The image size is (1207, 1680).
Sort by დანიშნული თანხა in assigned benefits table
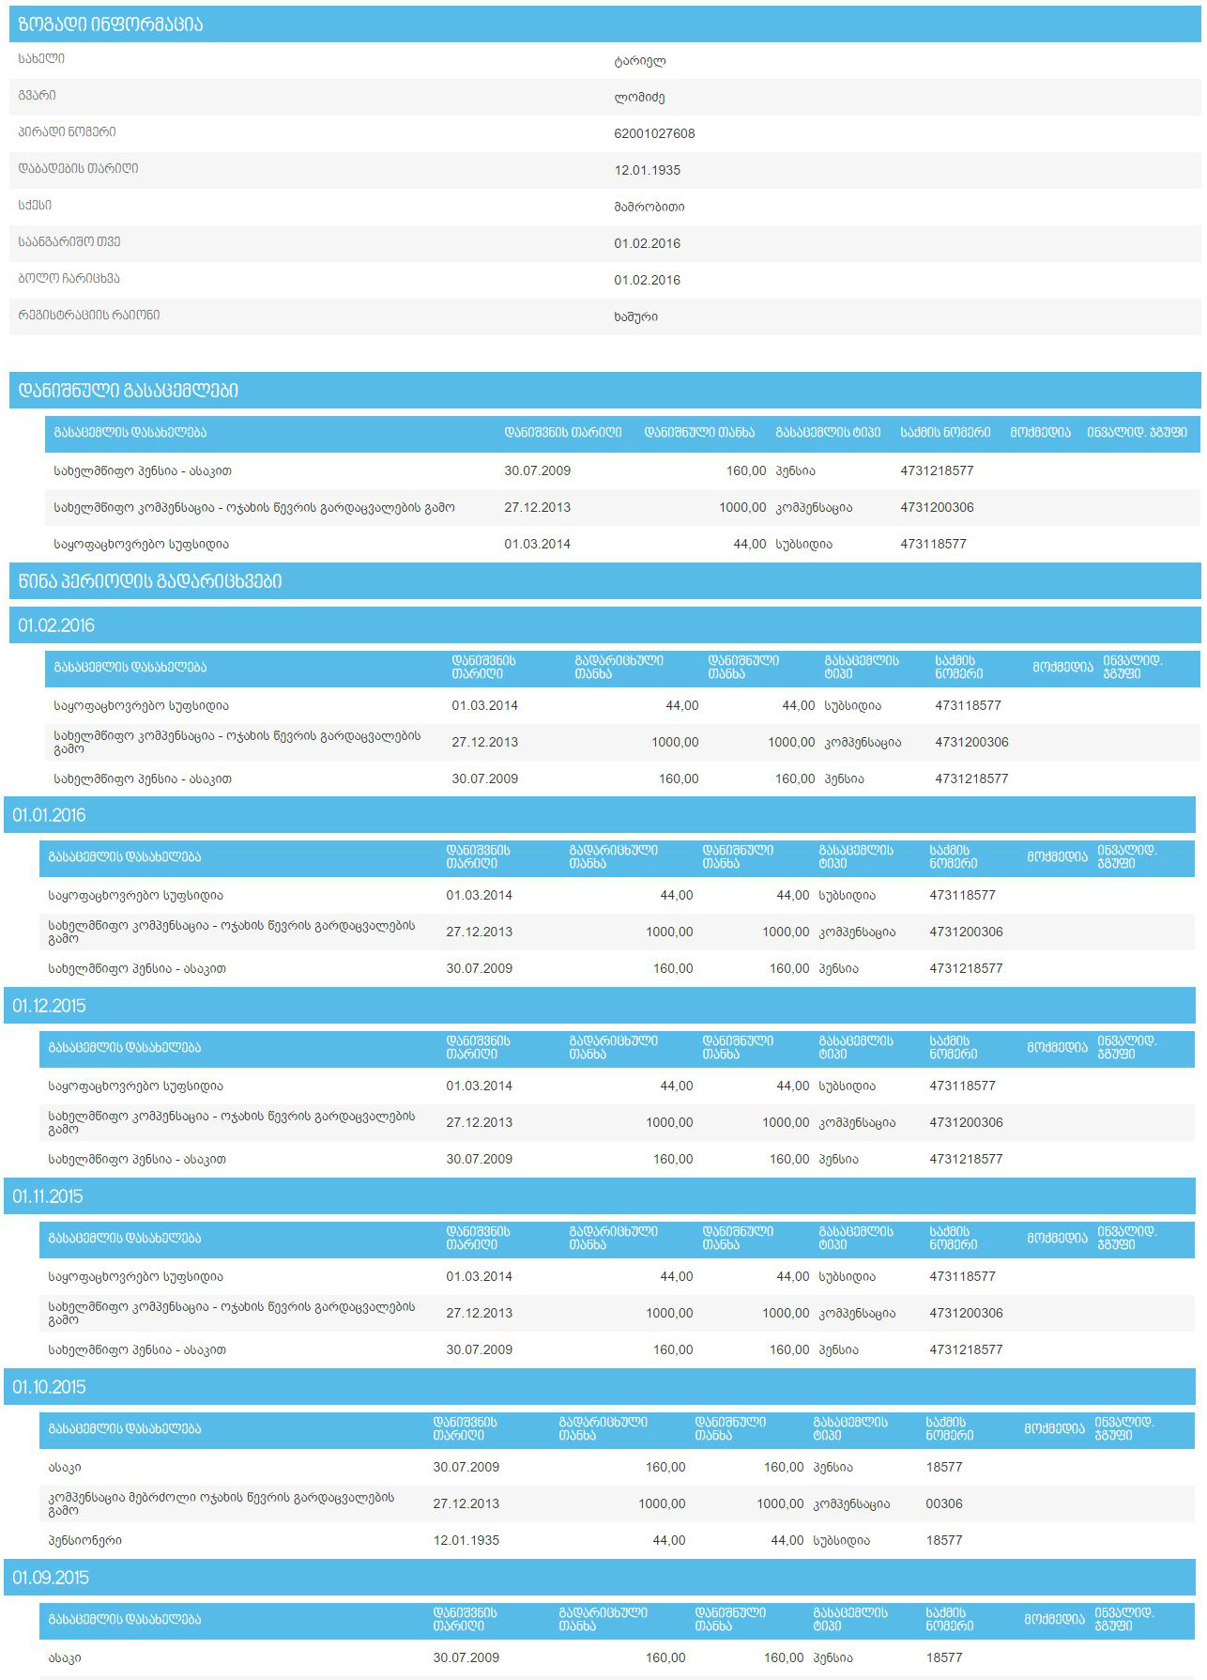(698, 433)
